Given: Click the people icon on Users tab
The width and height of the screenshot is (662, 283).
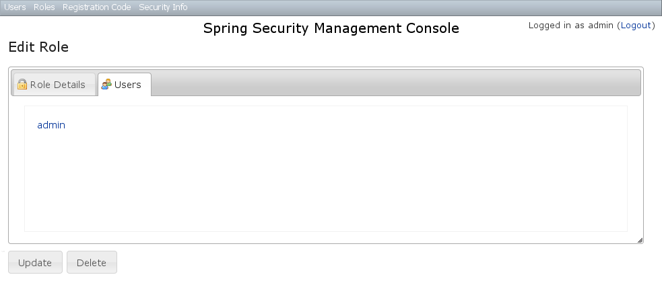Looking at the screenshot, I should [106, 85].
